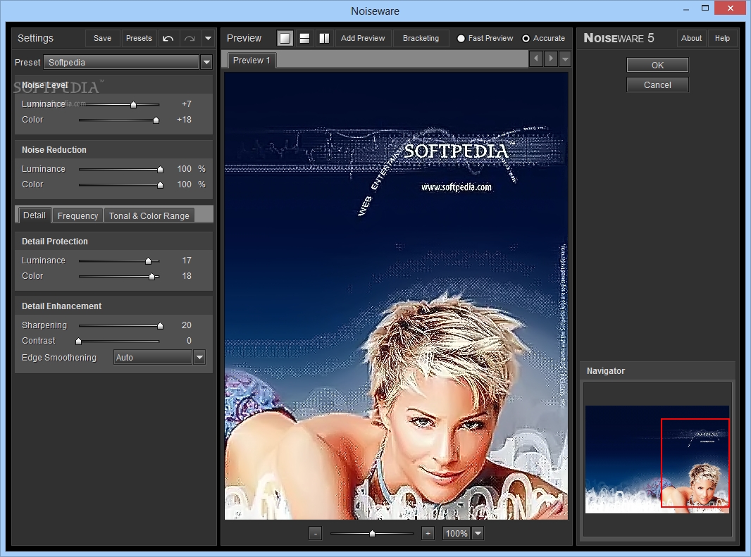
Task: Open the Softpedia preset dropdown
Action: pyautogui.click(x=121, y=62)
